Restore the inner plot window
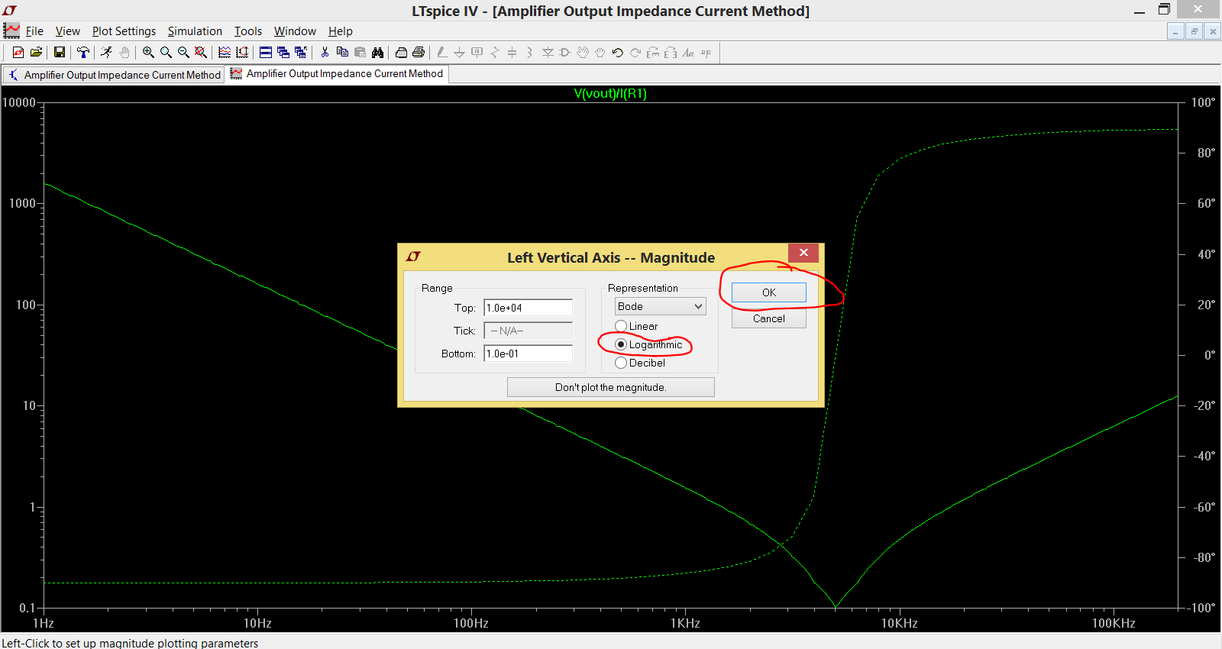Image resolution: width=1222 pixels, height=649 pixels. coord(1194,31)
